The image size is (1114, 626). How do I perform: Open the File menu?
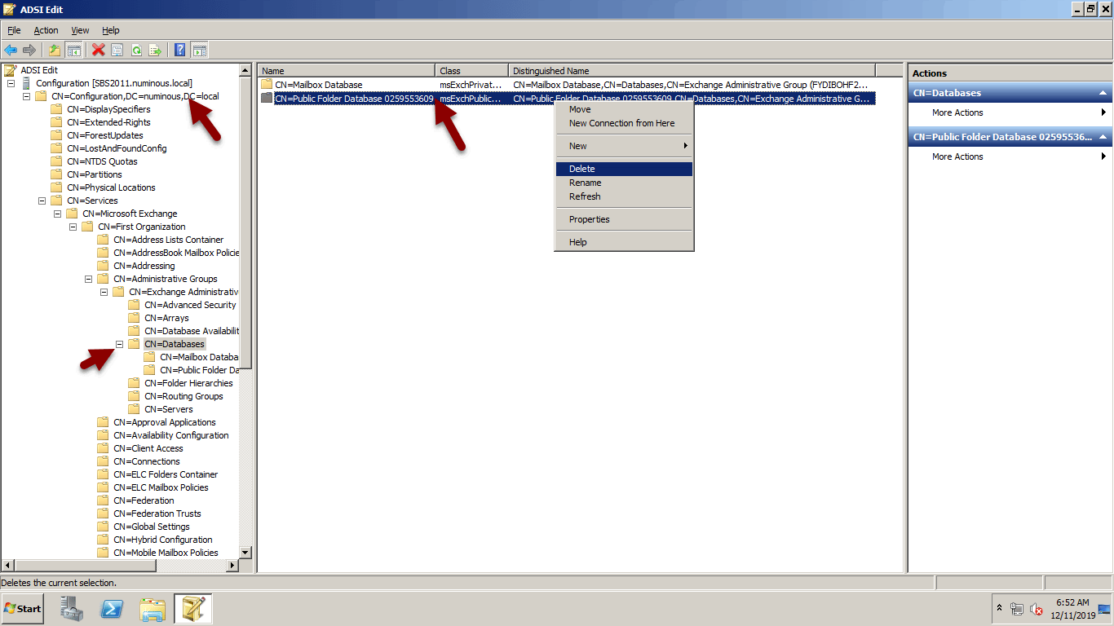14,30
